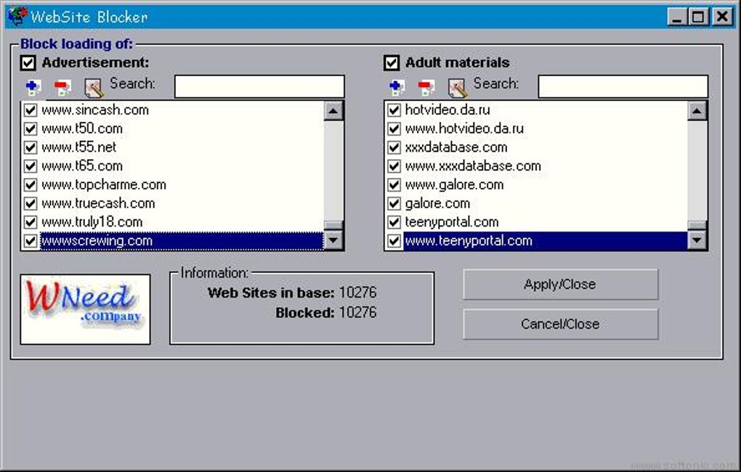Uncheck www.t50.com
The width and height of the screenshot is (741, 472).
pyautogui.click(x=31, y=129)
